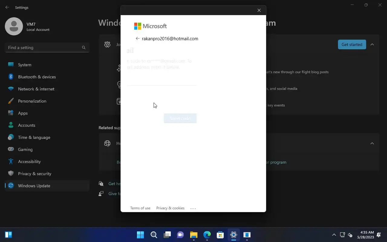
Task: Open the notification center icon
Action: point(379,235)
